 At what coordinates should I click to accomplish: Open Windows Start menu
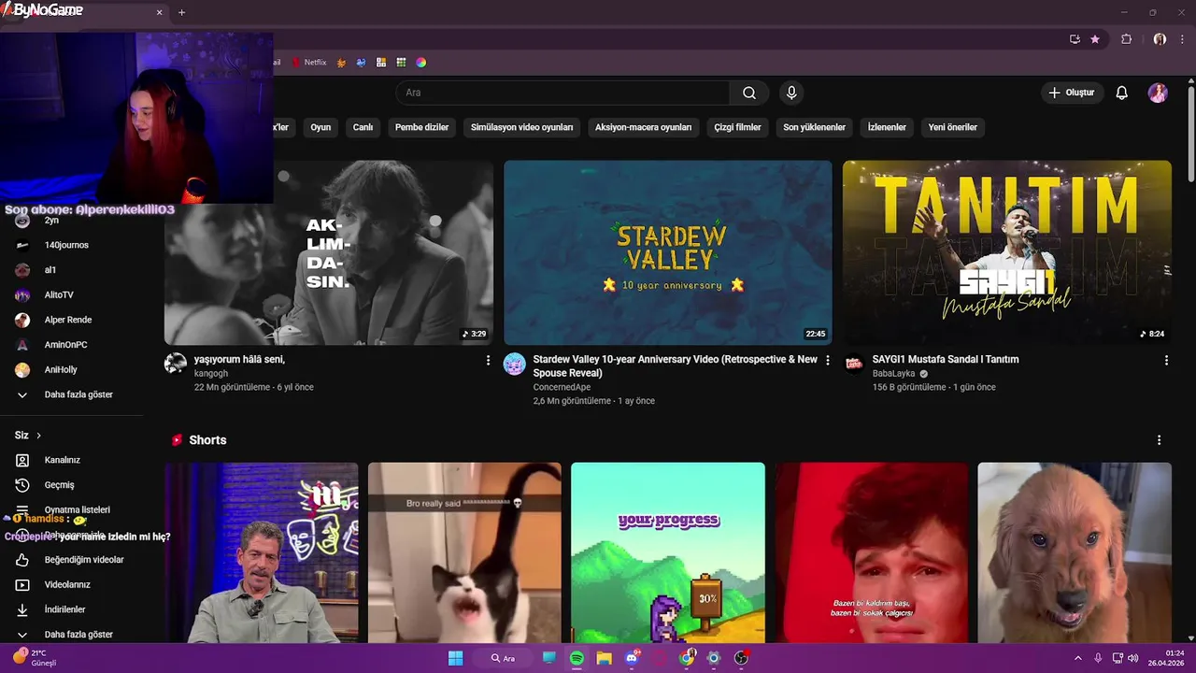click(x=455, y=658)
